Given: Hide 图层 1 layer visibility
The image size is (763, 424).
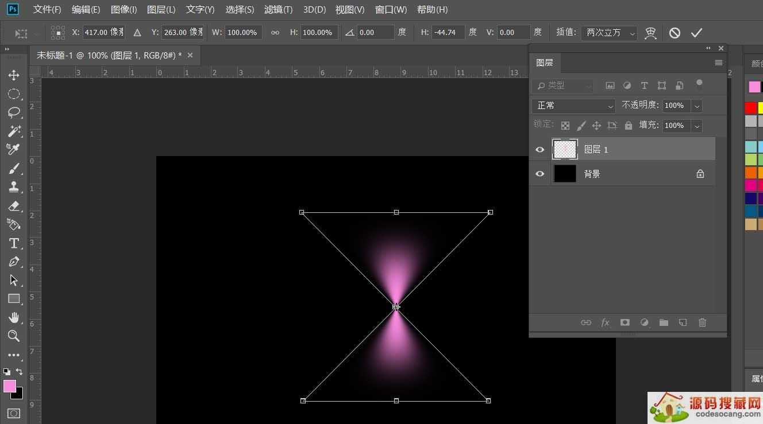Looking at the screenshot, I should tap(540, 150).
